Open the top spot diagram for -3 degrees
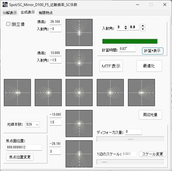 point(79,32)
